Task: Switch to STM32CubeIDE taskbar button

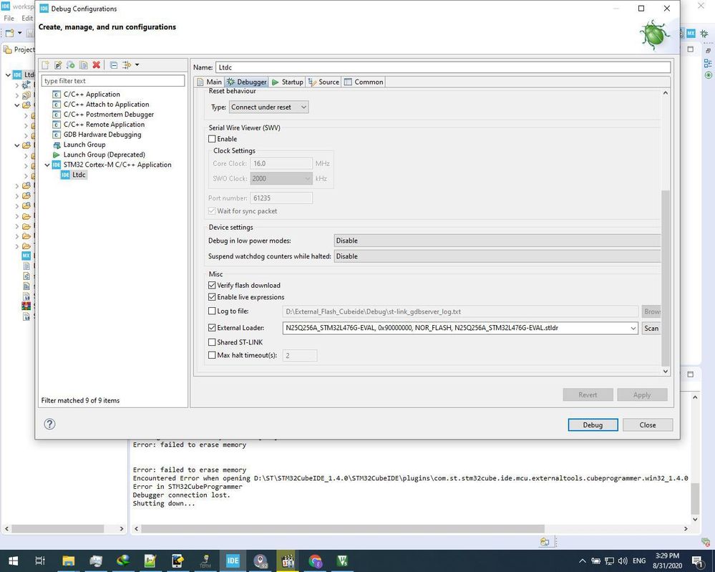Action: [233, 561]
